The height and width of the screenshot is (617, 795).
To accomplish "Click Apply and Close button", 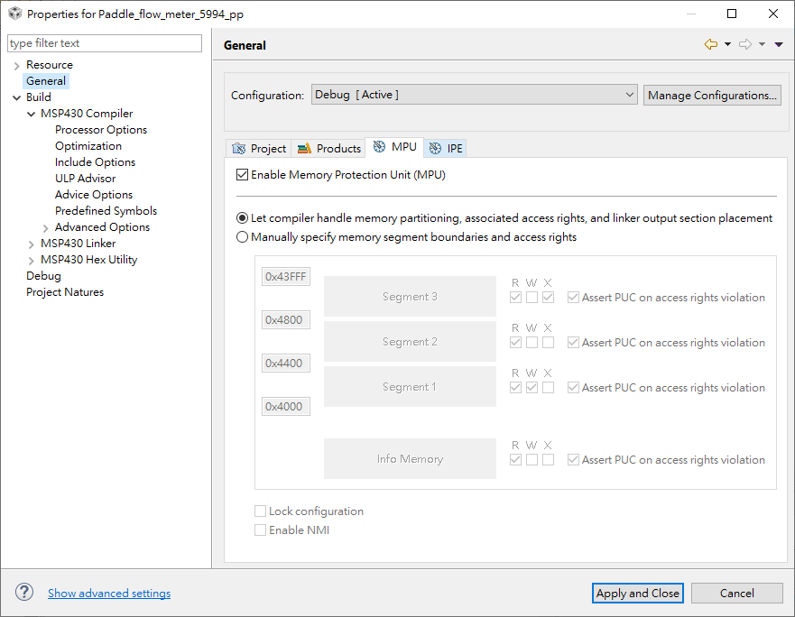I will [x=637, y=594].
